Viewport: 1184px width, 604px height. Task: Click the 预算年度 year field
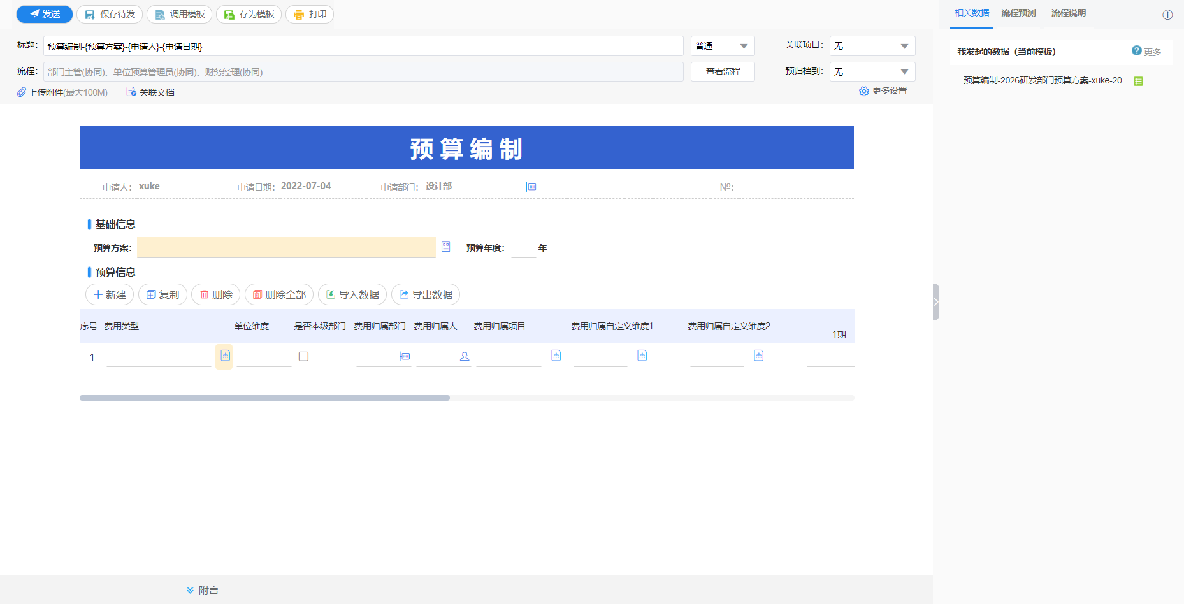tap(523, 248)
